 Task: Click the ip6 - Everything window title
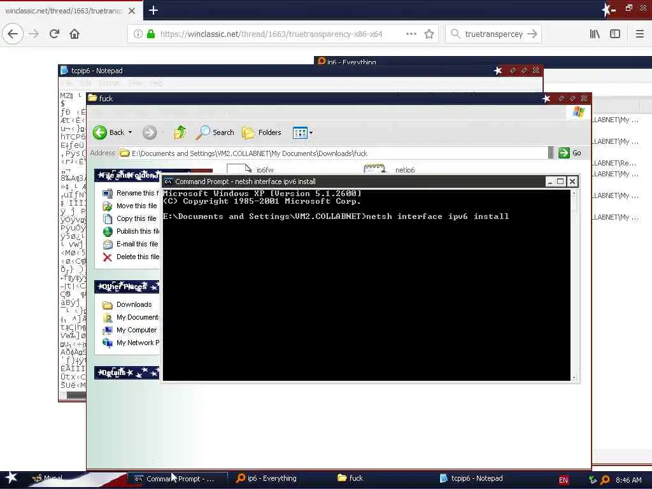tap(351, 62)
